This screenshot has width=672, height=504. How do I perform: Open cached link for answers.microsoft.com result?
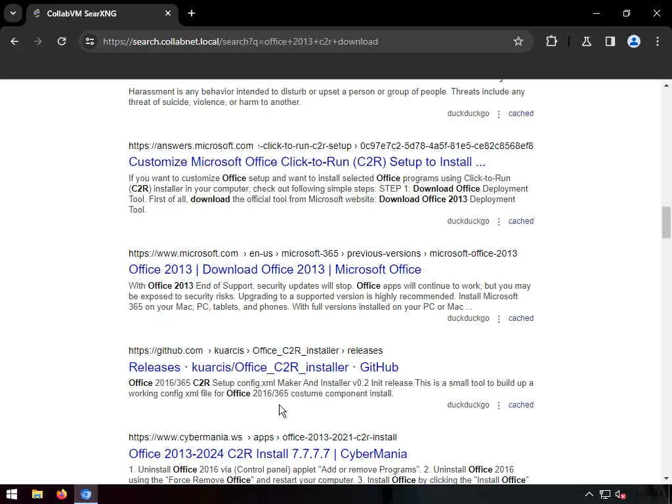[x=520, y=221]
